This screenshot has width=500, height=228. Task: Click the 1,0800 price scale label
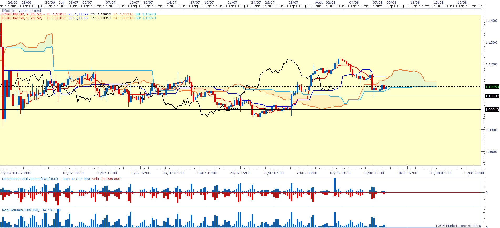pyautogui.click(x=491, y=152)
